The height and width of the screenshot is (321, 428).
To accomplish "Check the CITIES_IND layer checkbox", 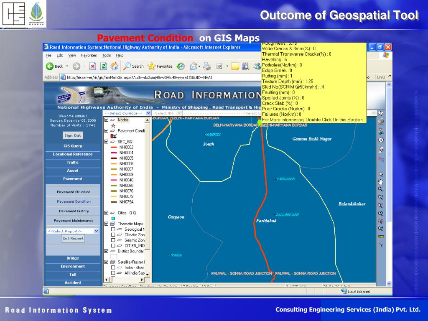I will tap(113, 246).
